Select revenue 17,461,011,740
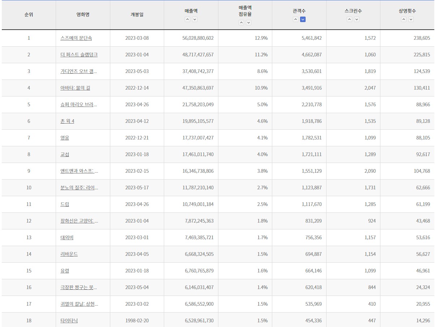The height and width of the screenshot is (327, 435). pos(198,154)
